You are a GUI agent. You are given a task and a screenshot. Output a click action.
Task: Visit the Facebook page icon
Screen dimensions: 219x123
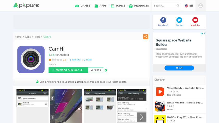point(163,20)
